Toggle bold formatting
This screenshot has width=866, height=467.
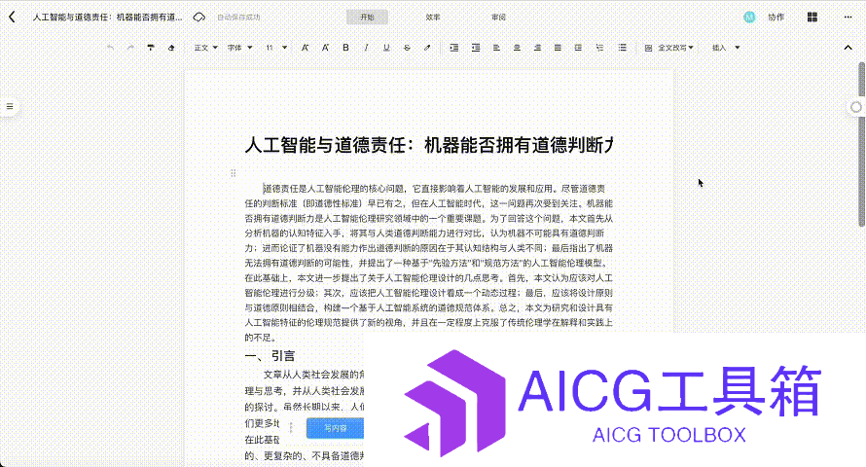pyautogui.click(x=345, y=48)
